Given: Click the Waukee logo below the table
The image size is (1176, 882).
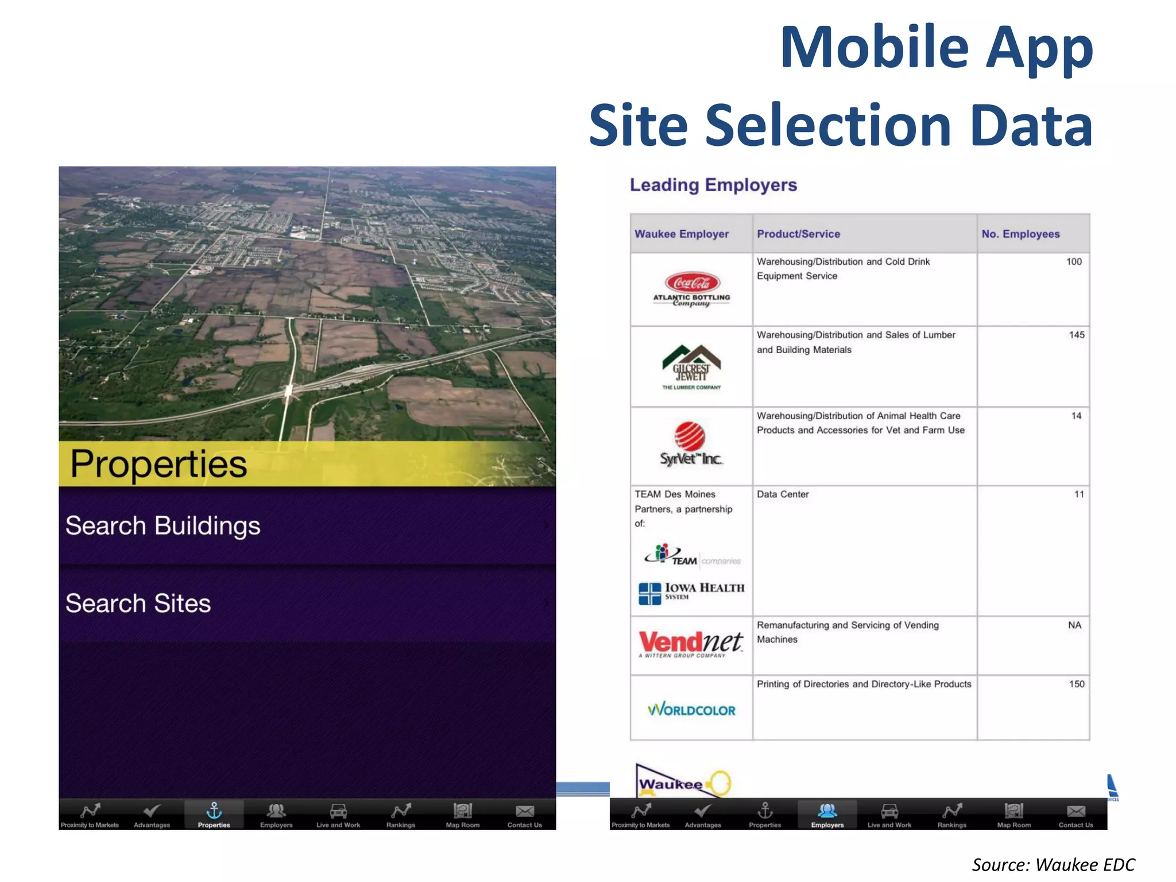Looking at the screenshot, I should (683, 781).
